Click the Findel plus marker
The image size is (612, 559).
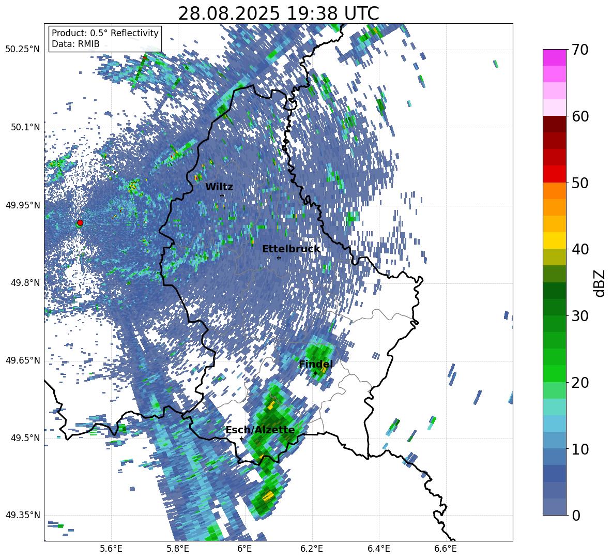[x=315, y=373]
